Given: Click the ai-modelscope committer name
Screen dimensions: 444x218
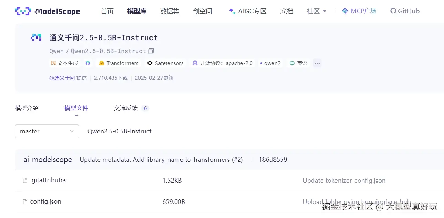Looking at the screenshot, I should click(x=48, y=160).
